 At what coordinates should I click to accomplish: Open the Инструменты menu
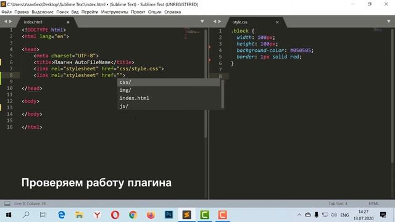coord(114,12)
